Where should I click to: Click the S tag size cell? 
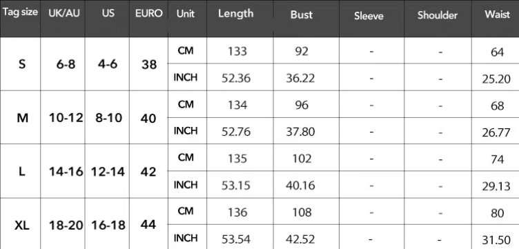coord(22,64)
